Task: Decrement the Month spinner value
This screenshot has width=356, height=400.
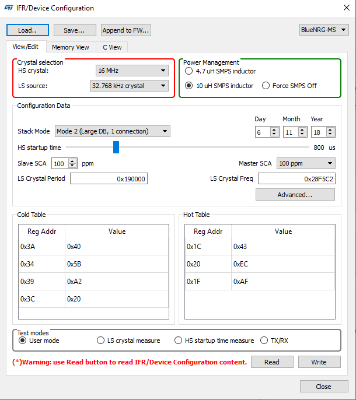Action: [302, 134]
